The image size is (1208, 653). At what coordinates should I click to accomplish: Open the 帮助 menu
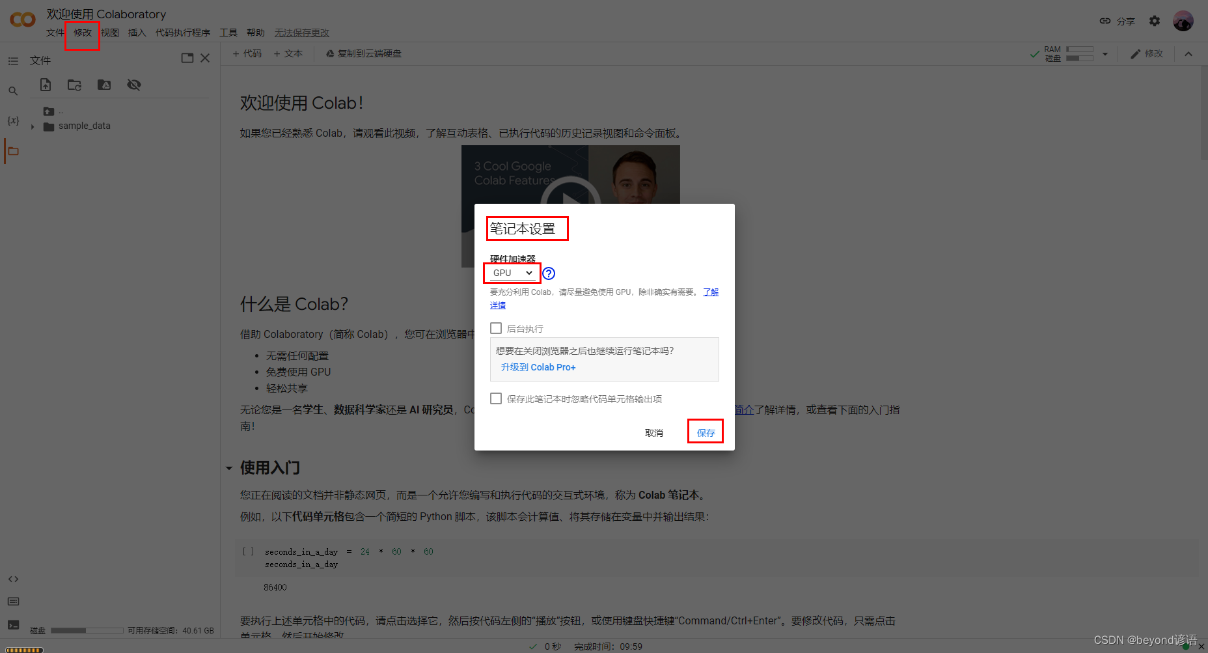[x=256, y=33]
